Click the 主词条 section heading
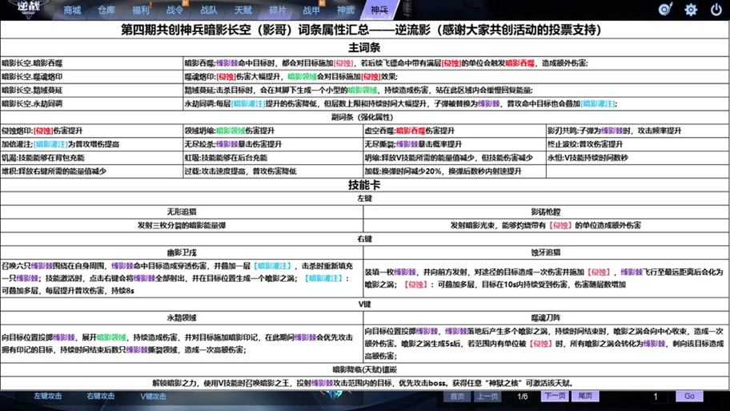The image size is (730, 411). [x=364, y=47]
